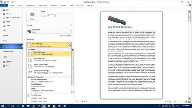Open the Recent section in backstage
This screenshot has height=108, width=192.
point(6,36)
